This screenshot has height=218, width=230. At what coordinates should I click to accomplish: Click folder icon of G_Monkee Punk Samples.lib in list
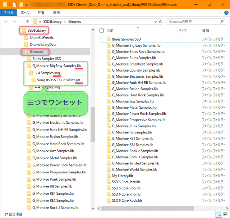tap(109, 126)
